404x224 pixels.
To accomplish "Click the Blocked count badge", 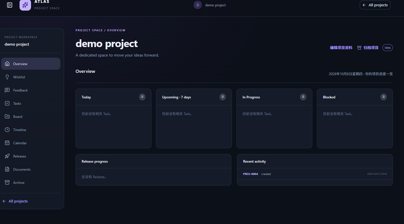I will [384, 97].
